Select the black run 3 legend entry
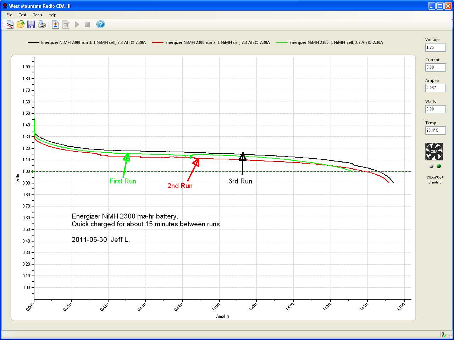The image size is (454, 340). tap(87, 42)
